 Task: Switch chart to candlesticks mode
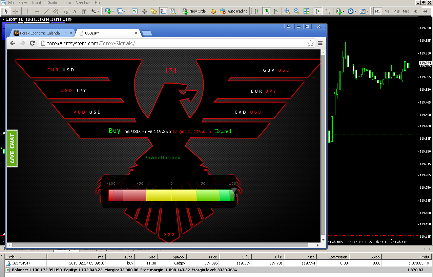[267, 11]
